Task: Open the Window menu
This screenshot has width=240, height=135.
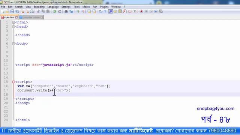Action: coord(116,7)
